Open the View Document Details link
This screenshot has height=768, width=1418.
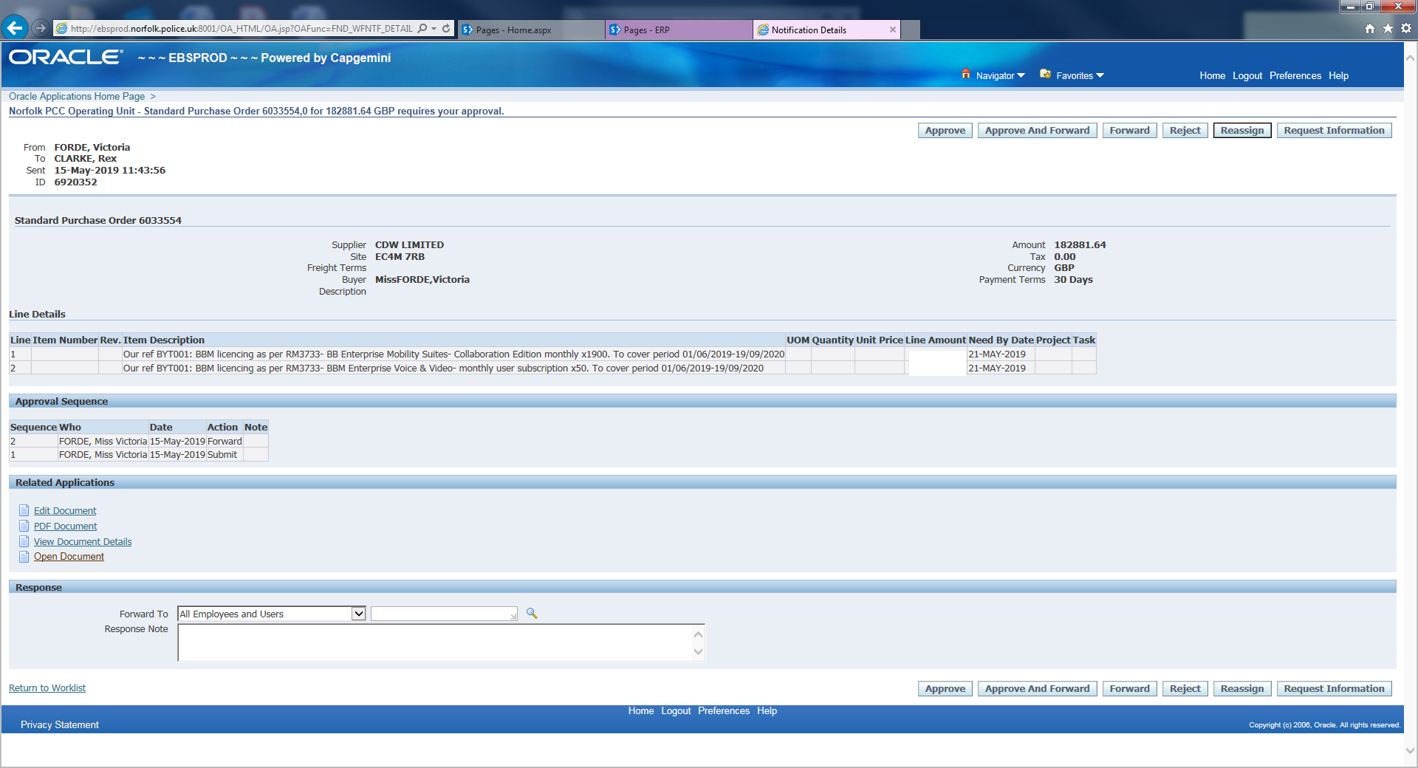(83, 542)
